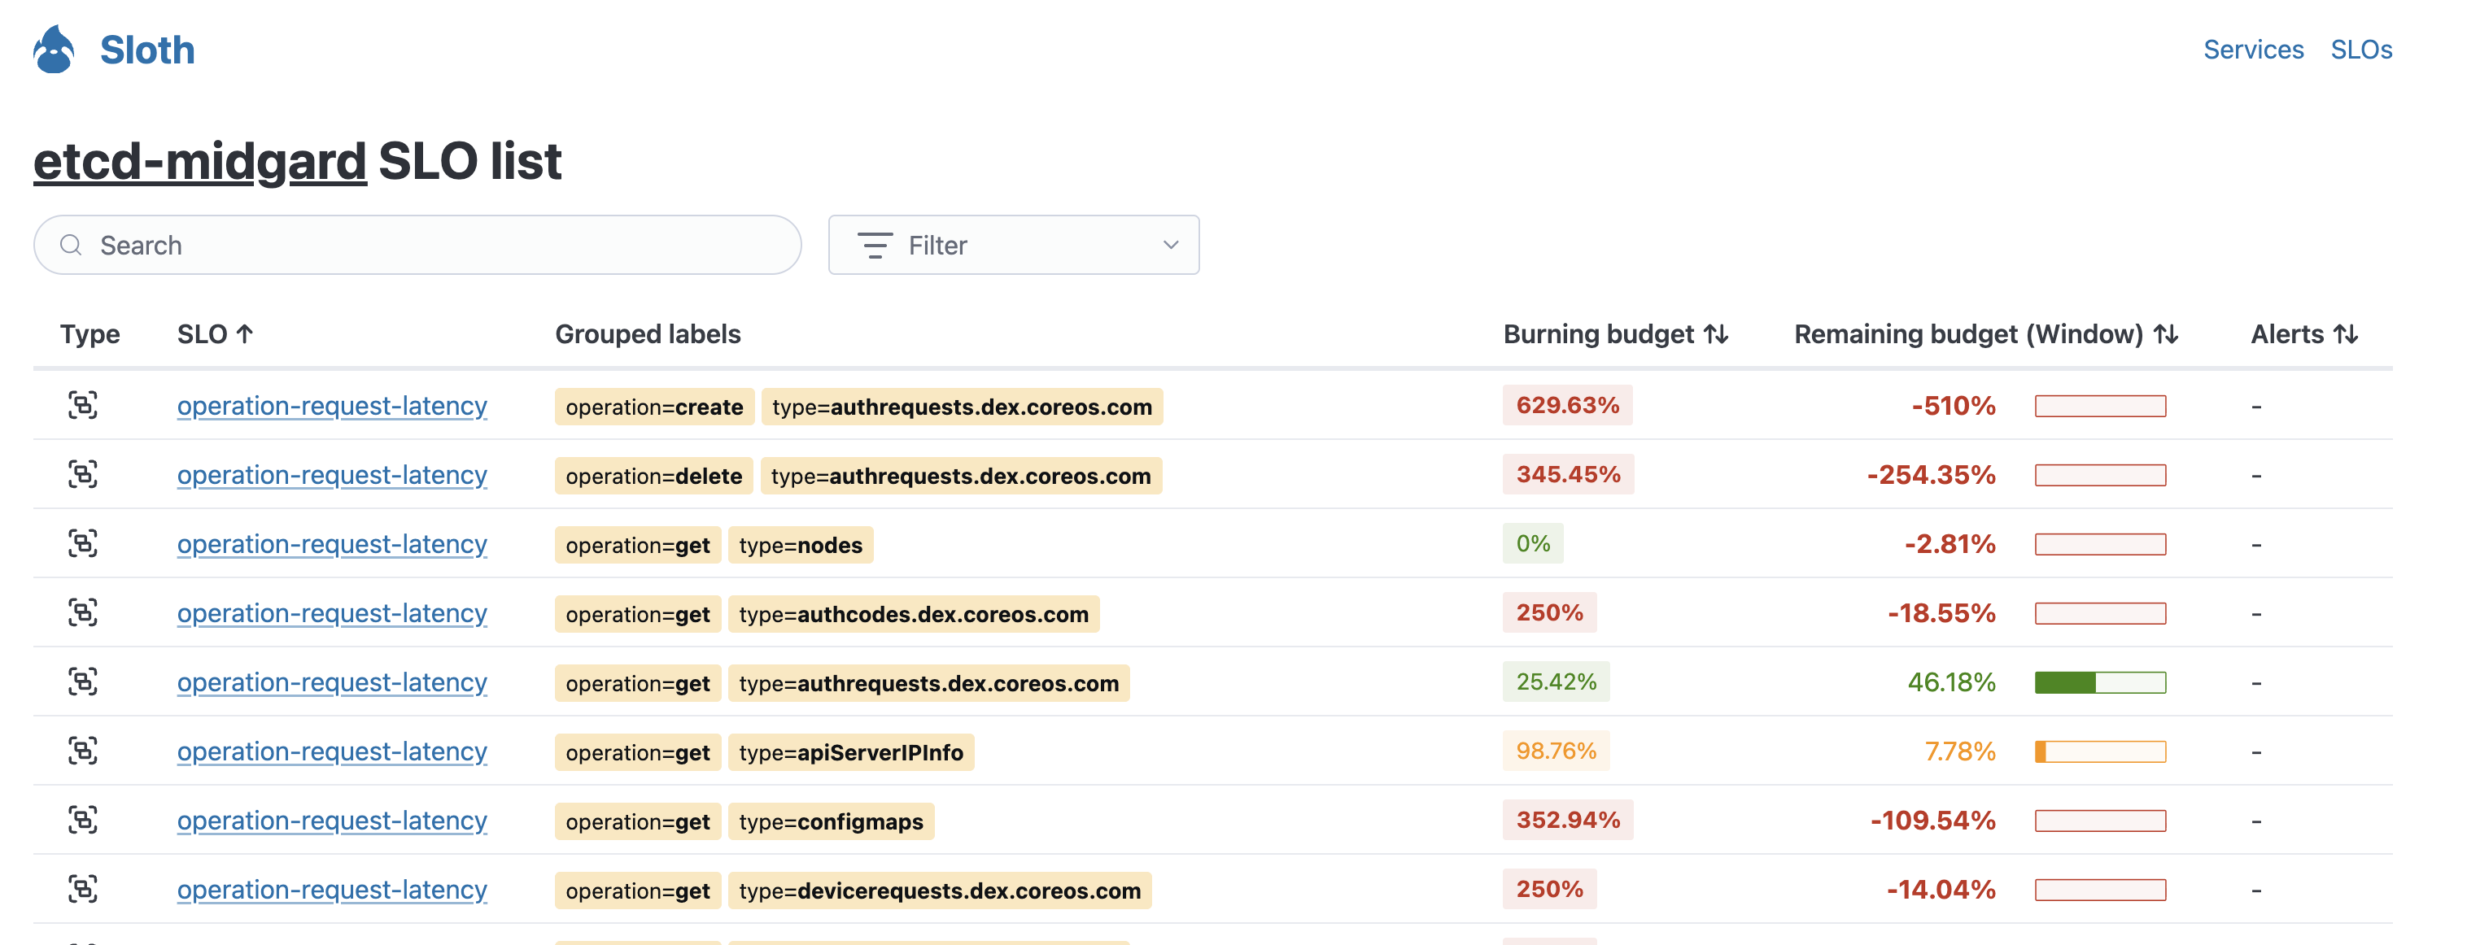Screen dimensions: 2480x945
Task: Click the green 46.18% remaining budget bar
Action: tap(2100, 682)
